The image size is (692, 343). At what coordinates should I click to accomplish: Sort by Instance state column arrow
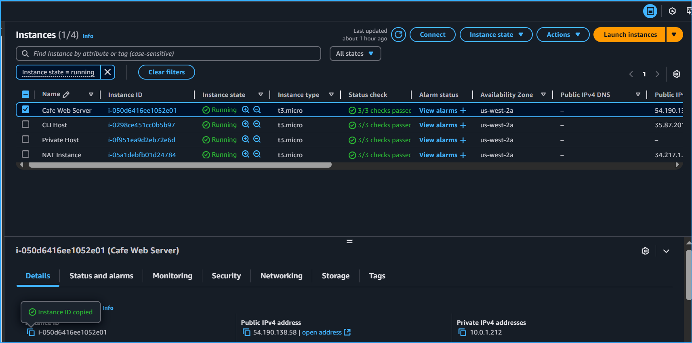click(261, 95)
